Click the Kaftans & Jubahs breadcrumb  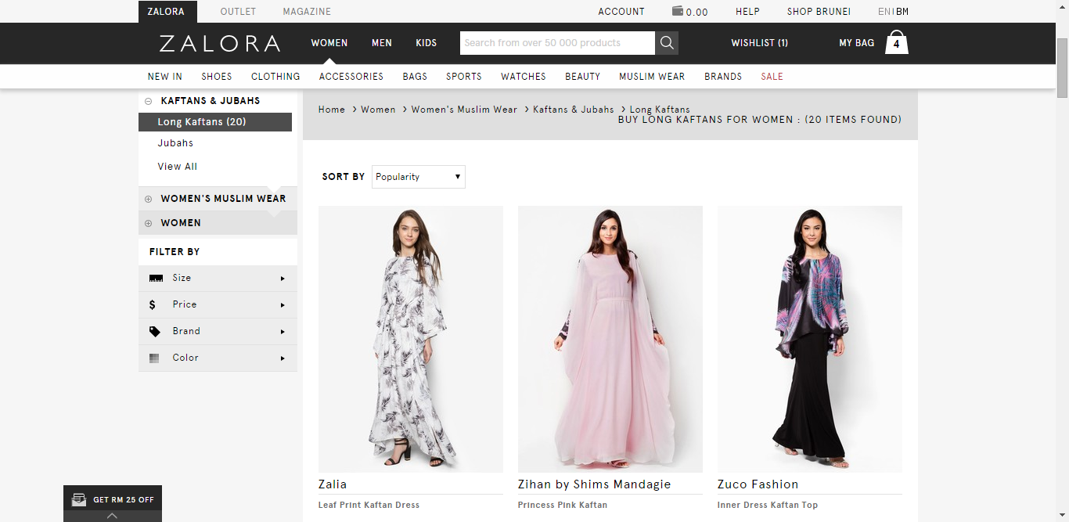click(574, 110)
